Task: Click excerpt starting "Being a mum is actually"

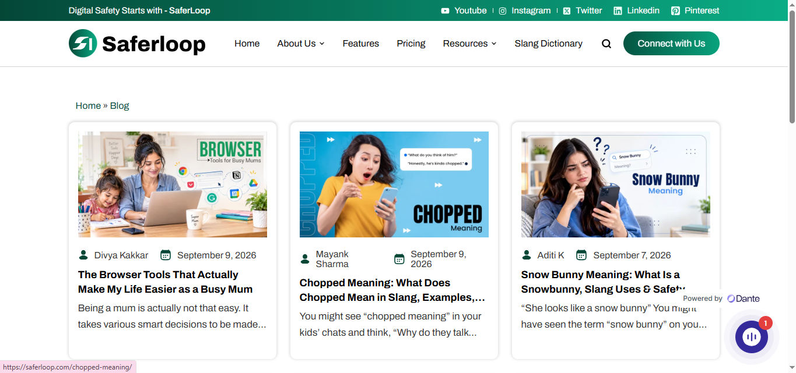Action: tap(172, 316)
